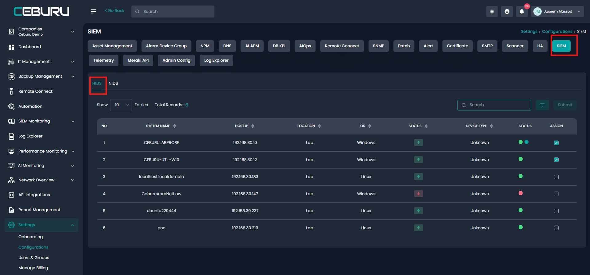590x275 pixels.
Task: Click the Onboarding sidebar link
Action: coord(30,237)
